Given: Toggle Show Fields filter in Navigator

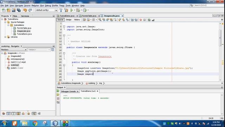Looking at the screenshot, I should coord(8,114).
